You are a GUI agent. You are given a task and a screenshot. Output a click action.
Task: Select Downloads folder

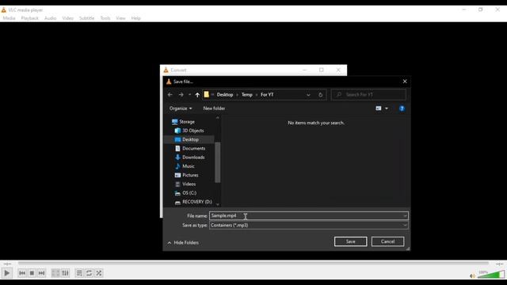coord(193,158)
